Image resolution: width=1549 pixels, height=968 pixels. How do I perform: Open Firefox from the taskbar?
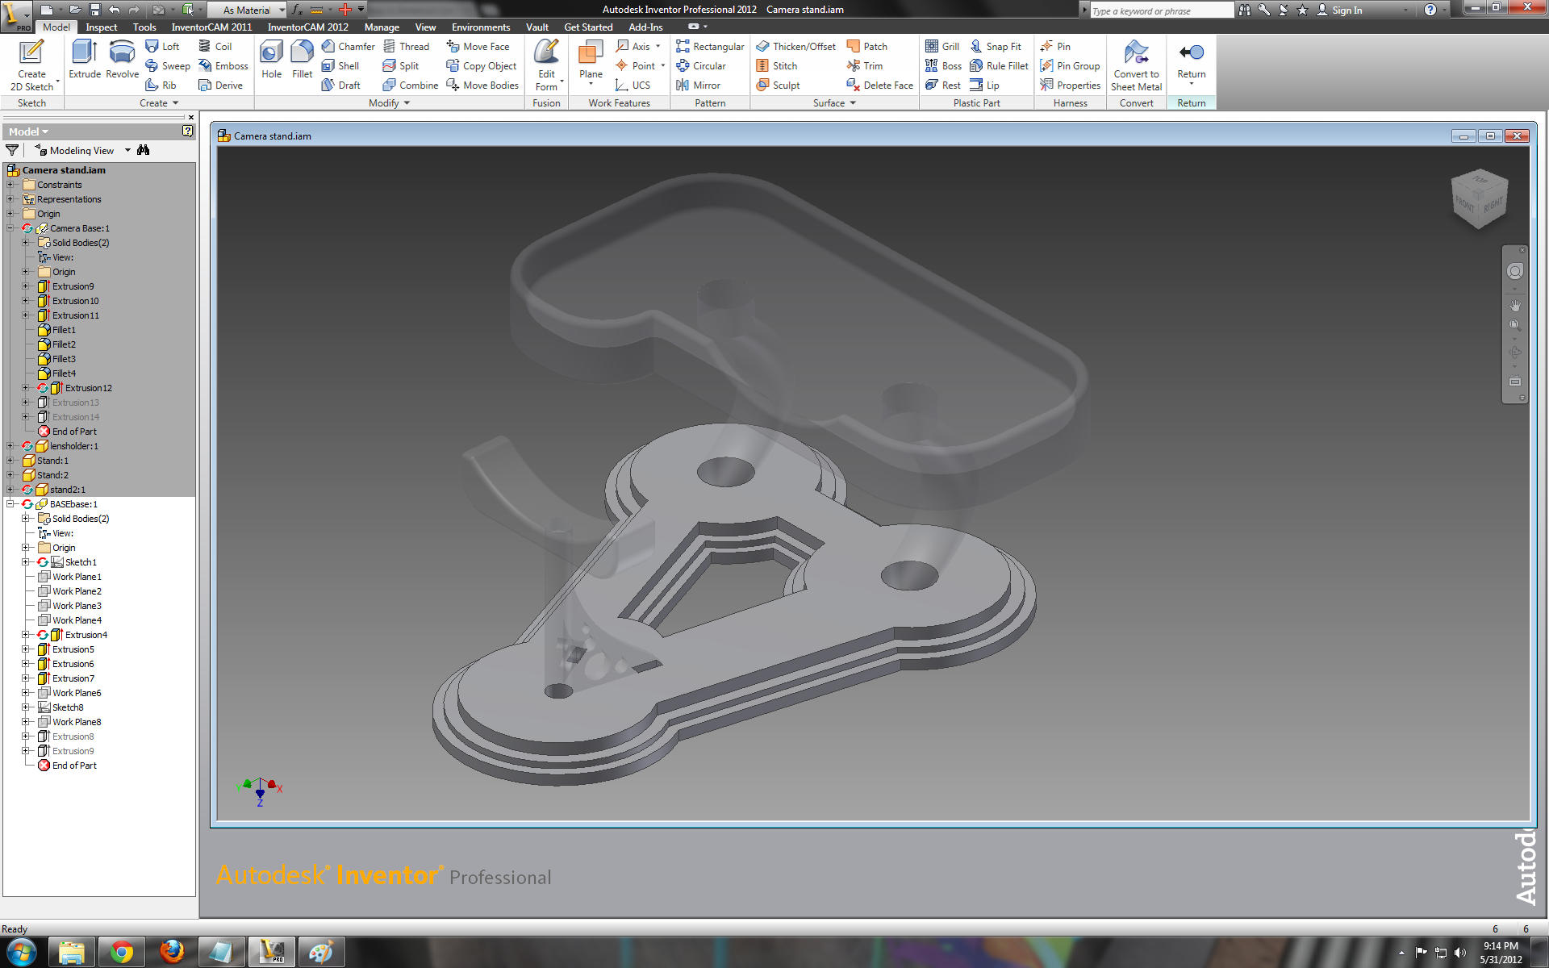[171, 953]
